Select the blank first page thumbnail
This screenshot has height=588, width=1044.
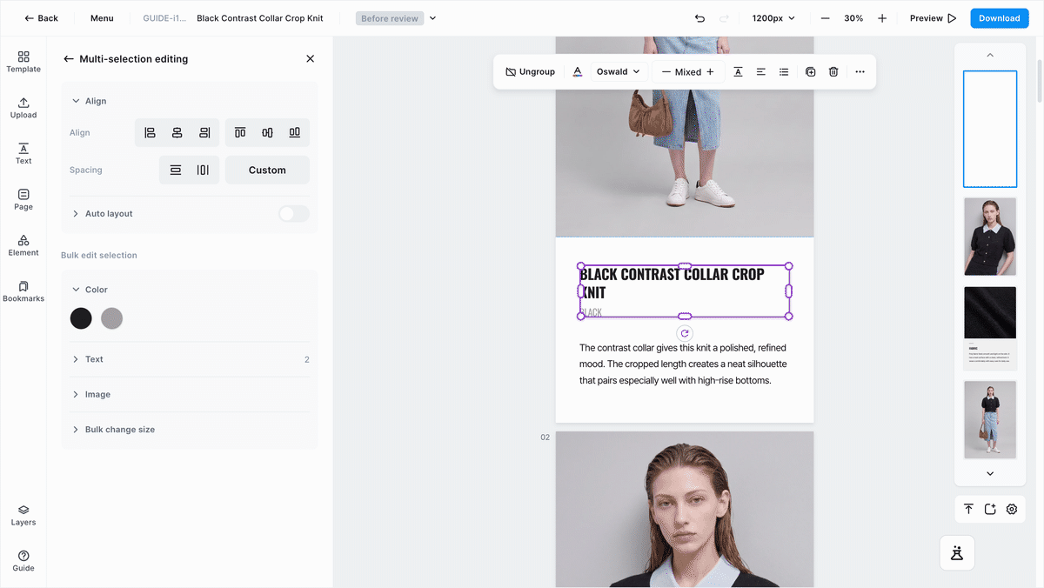coord(990,129)
